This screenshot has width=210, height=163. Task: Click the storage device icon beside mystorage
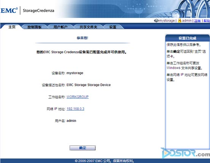[x=156, y=21]
